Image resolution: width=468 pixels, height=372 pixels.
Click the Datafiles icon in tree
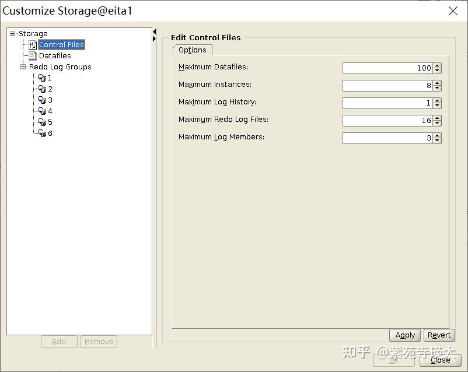[33, 56]
